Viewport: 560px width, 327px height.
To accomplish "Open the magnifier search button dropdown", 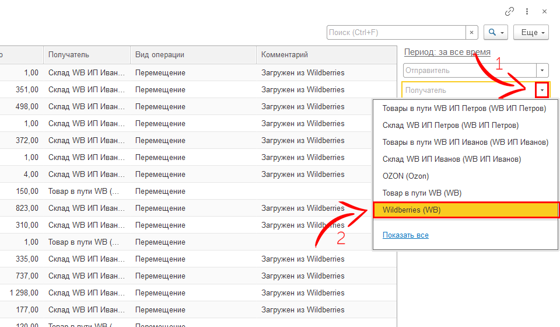I will (496, 33).
